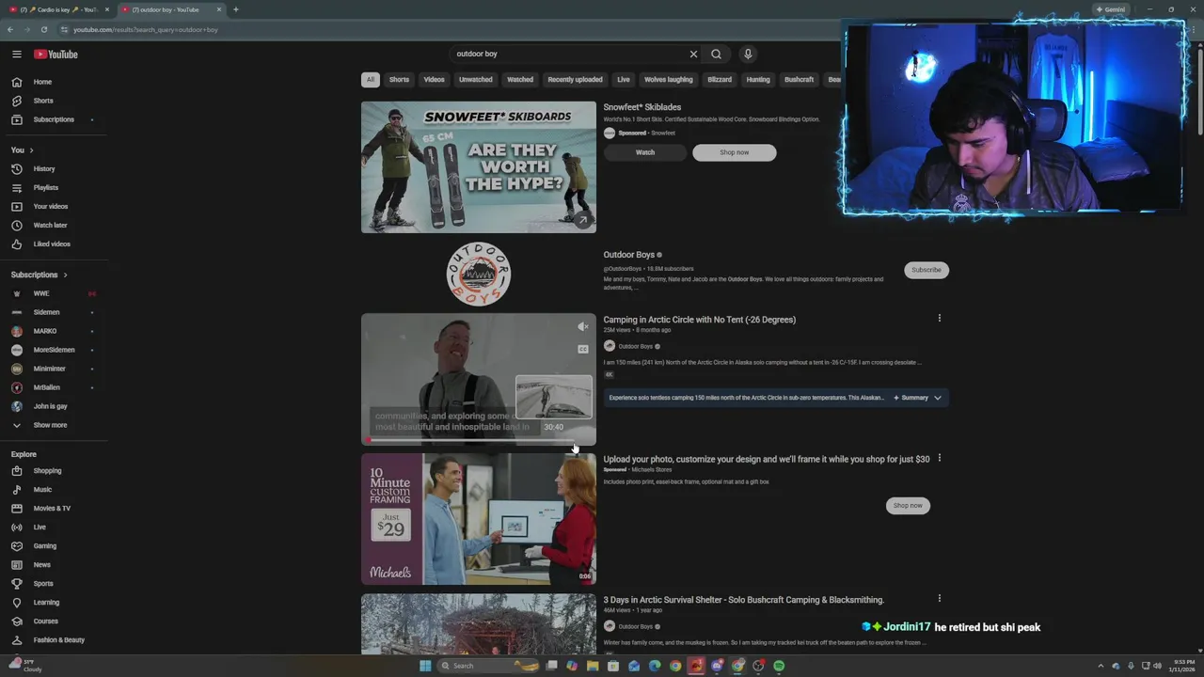Image resolution: width=1204 pixels, height=677 pixels.
Task: Click the Gemini button in Chrome
Action: coord(1111,9)
